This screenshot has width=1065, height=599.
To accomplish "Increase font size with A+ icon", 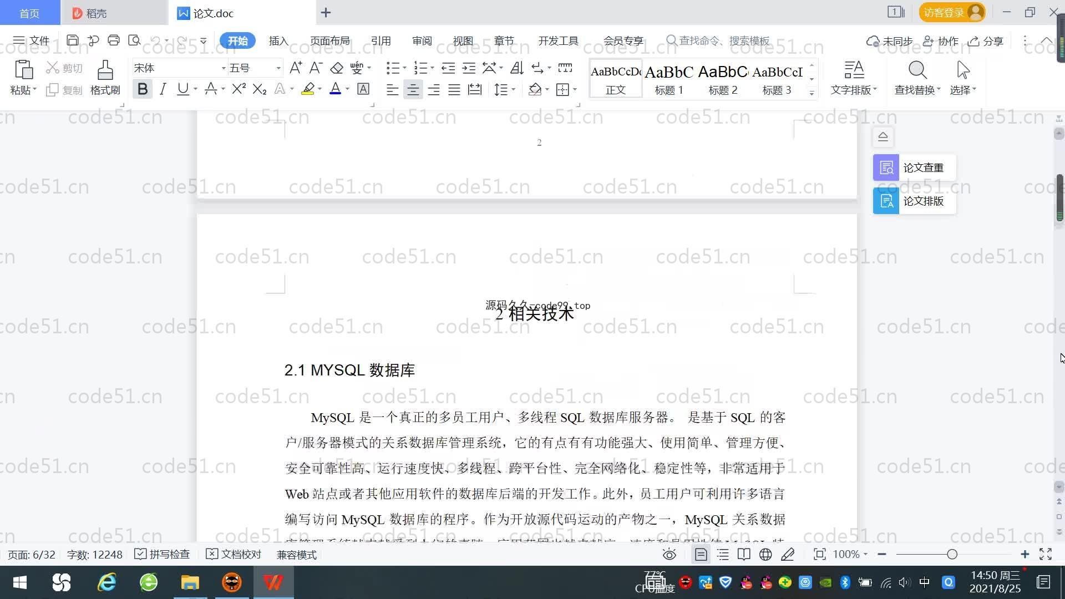I will [x=296, y=68].
